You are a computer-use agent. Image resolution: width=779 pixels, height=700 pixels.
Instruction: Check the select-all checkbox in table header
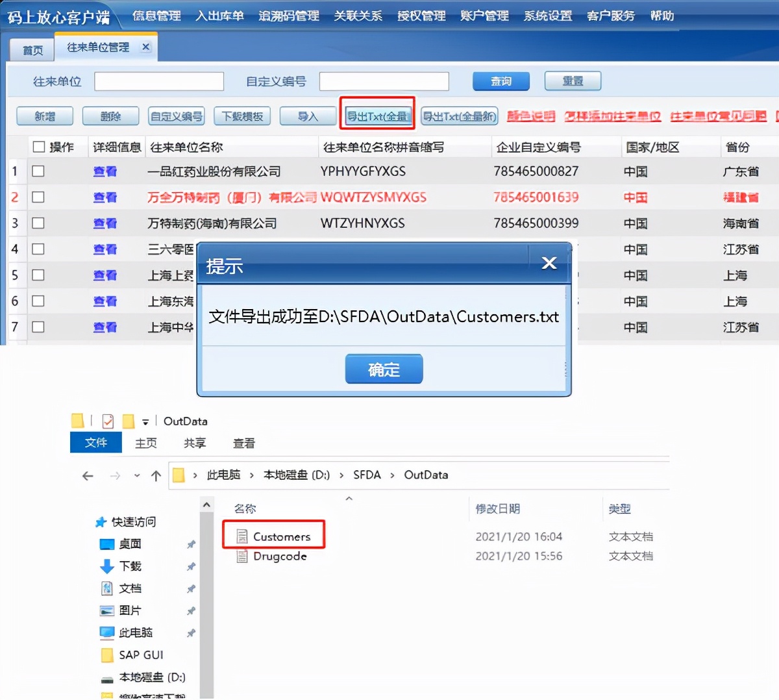click(38, 147)
